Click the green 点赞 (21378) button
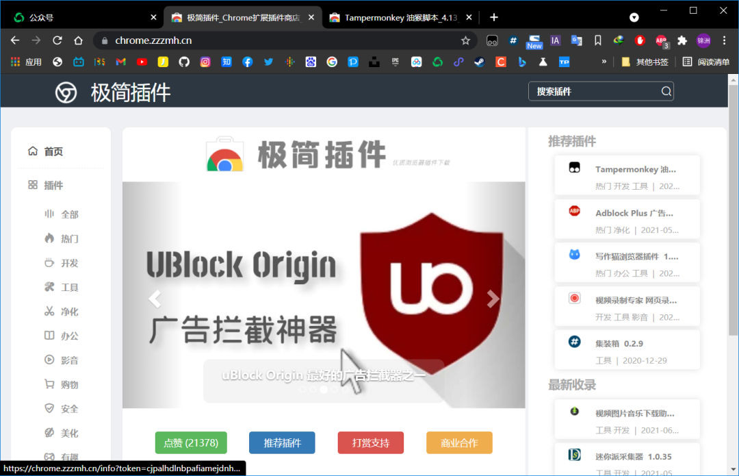Viewport: 739px width, 476px height. (191, 443)
